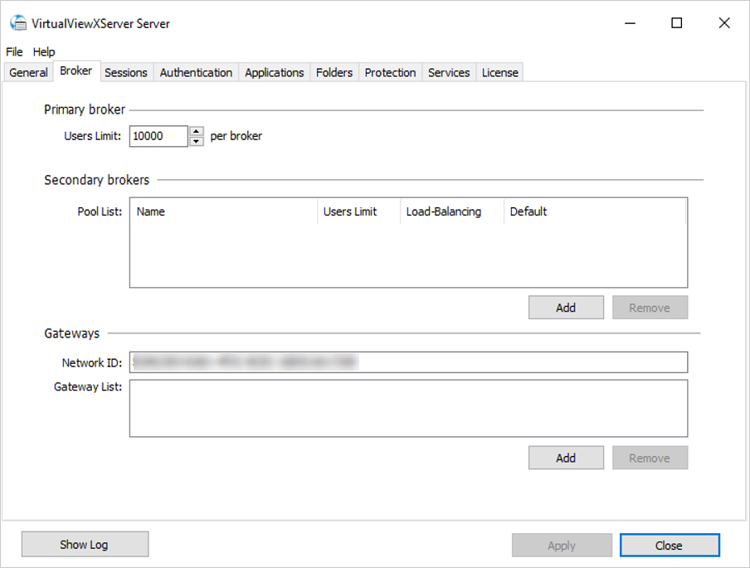The height and width of the screenshot is (568, 750).
Task: View the Services tab
Action: pyautogui.click(x=448, y=72)
